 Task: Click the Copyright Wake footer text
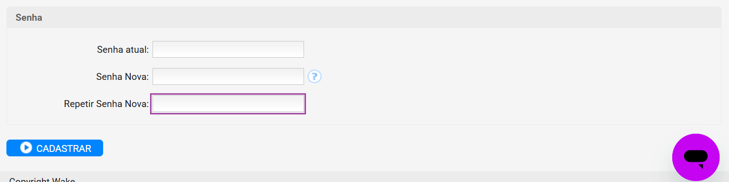click(42, 180)
